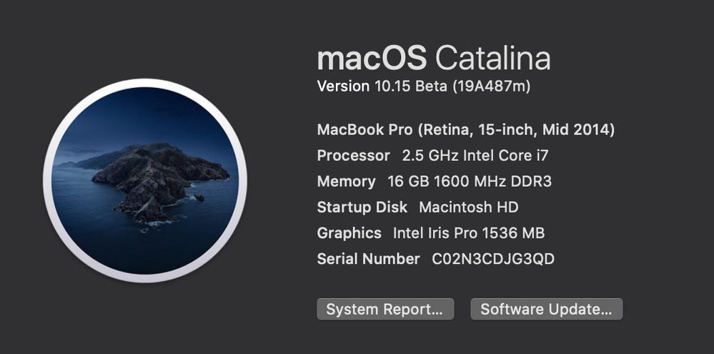Click the 2.5 GHz Intel Core i7 value
The image size is (714, 354).
coord(475,156)
